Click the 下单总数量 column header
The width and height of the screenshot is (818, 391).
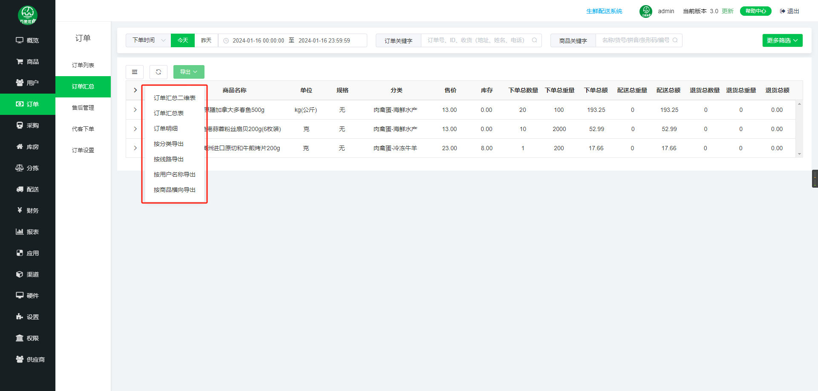pos(523,90)
